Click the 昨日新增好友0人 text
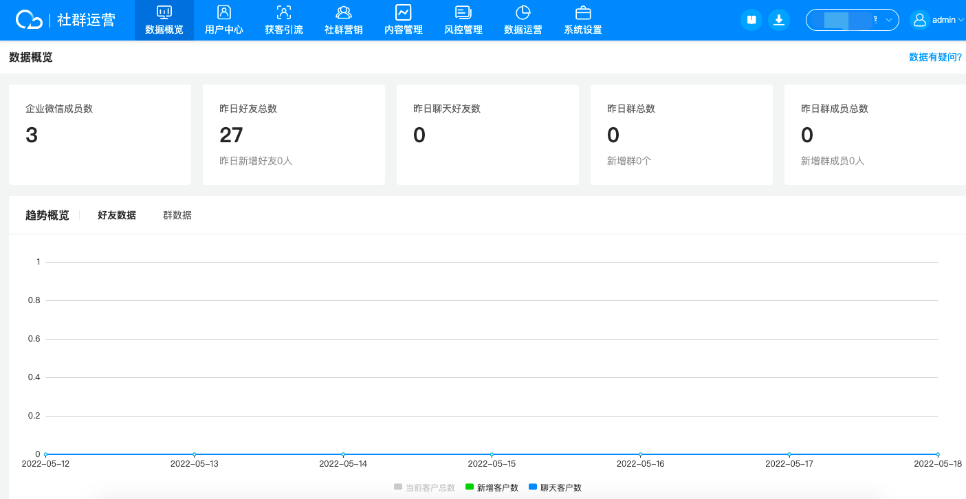The width and height of the screenshot is (966, 499). pos(256,161)
